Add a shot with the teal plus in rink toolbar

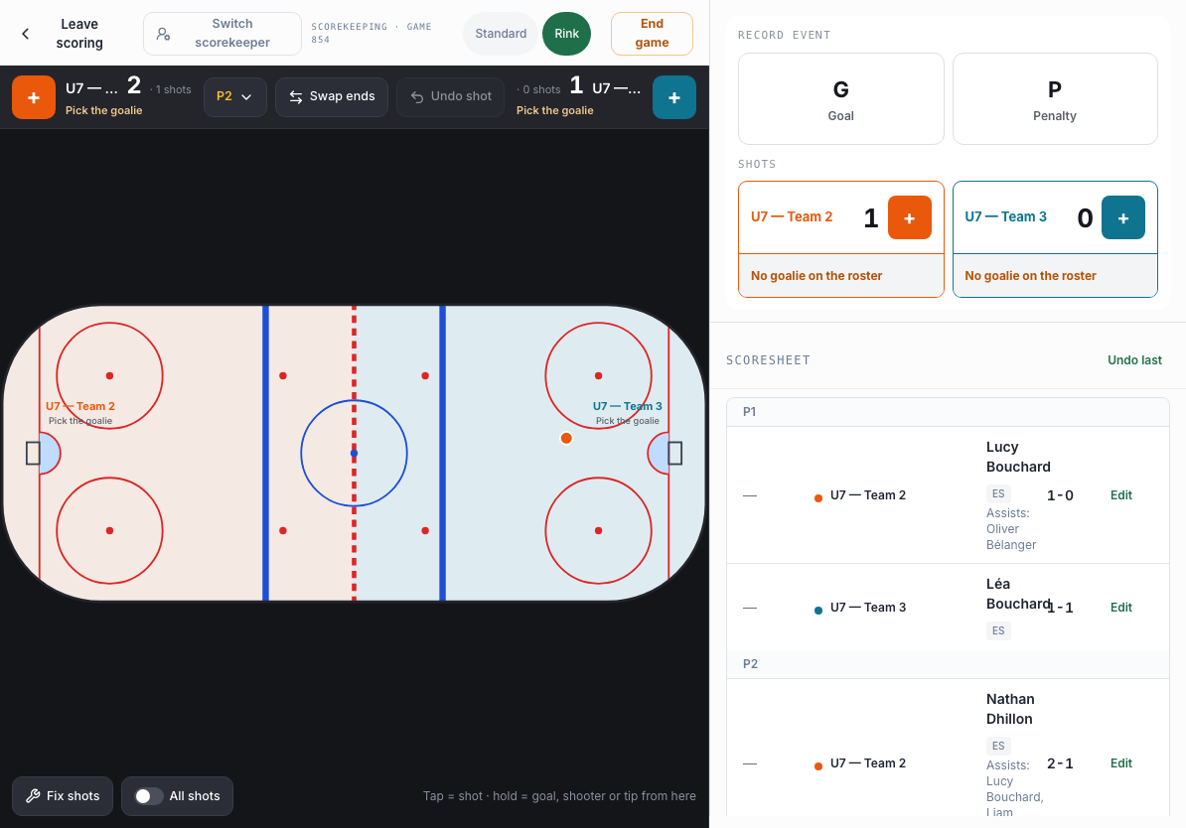pos(673,97)
